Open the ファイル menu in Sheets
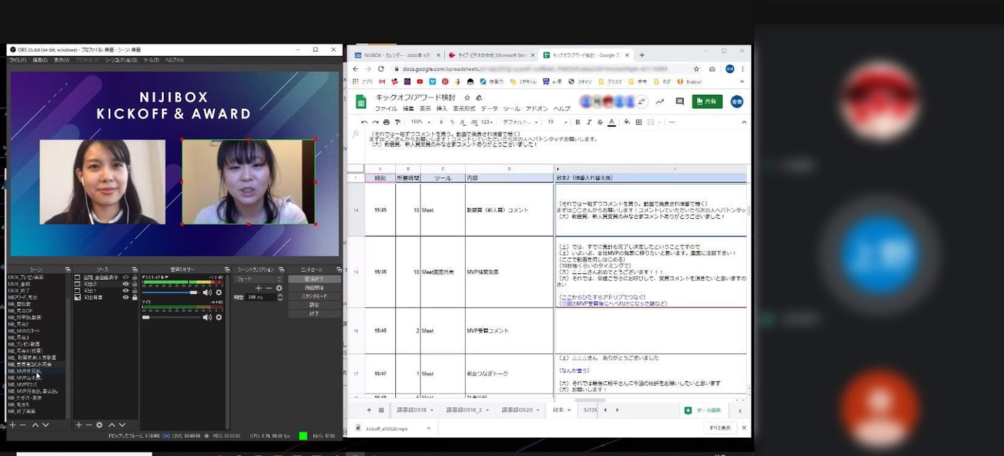This screenshot has height=456, width=1004. pyautogui.click(x=386, y=109)
